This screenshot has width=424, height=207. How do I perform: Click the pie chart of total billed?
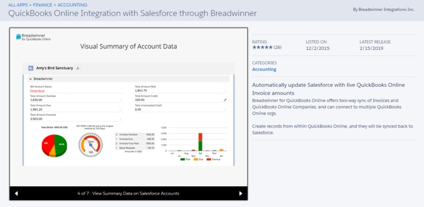(54, 146)
